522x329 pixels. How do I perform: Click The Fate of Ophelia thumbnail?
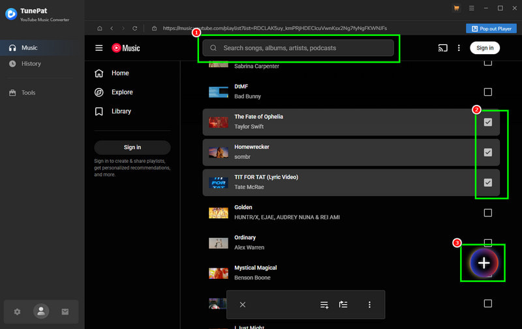click(219, 122)
